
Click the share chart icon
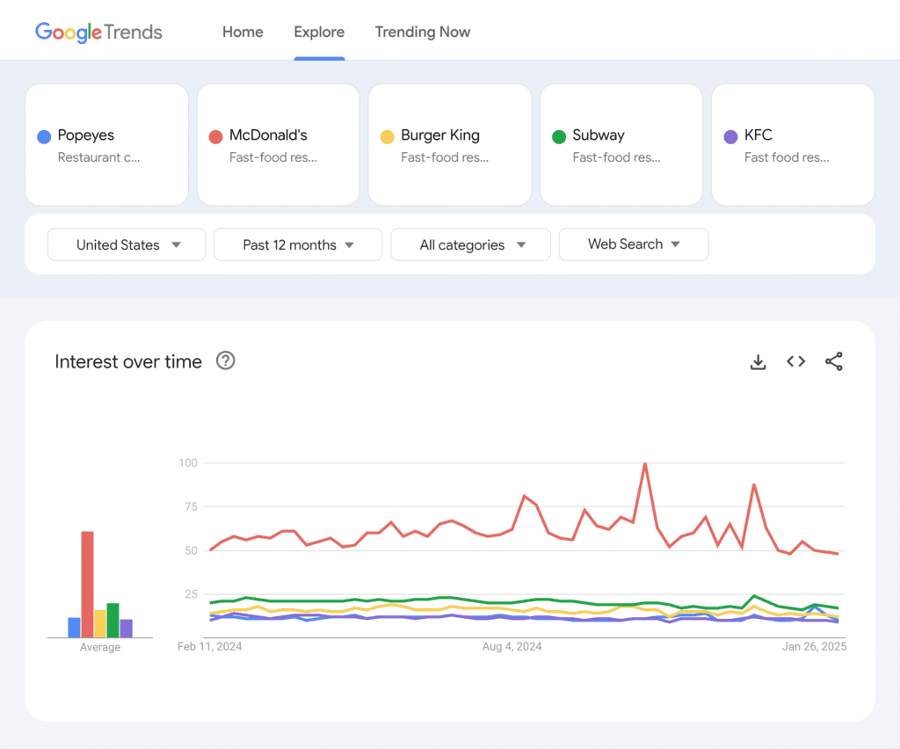click(833, 361)
